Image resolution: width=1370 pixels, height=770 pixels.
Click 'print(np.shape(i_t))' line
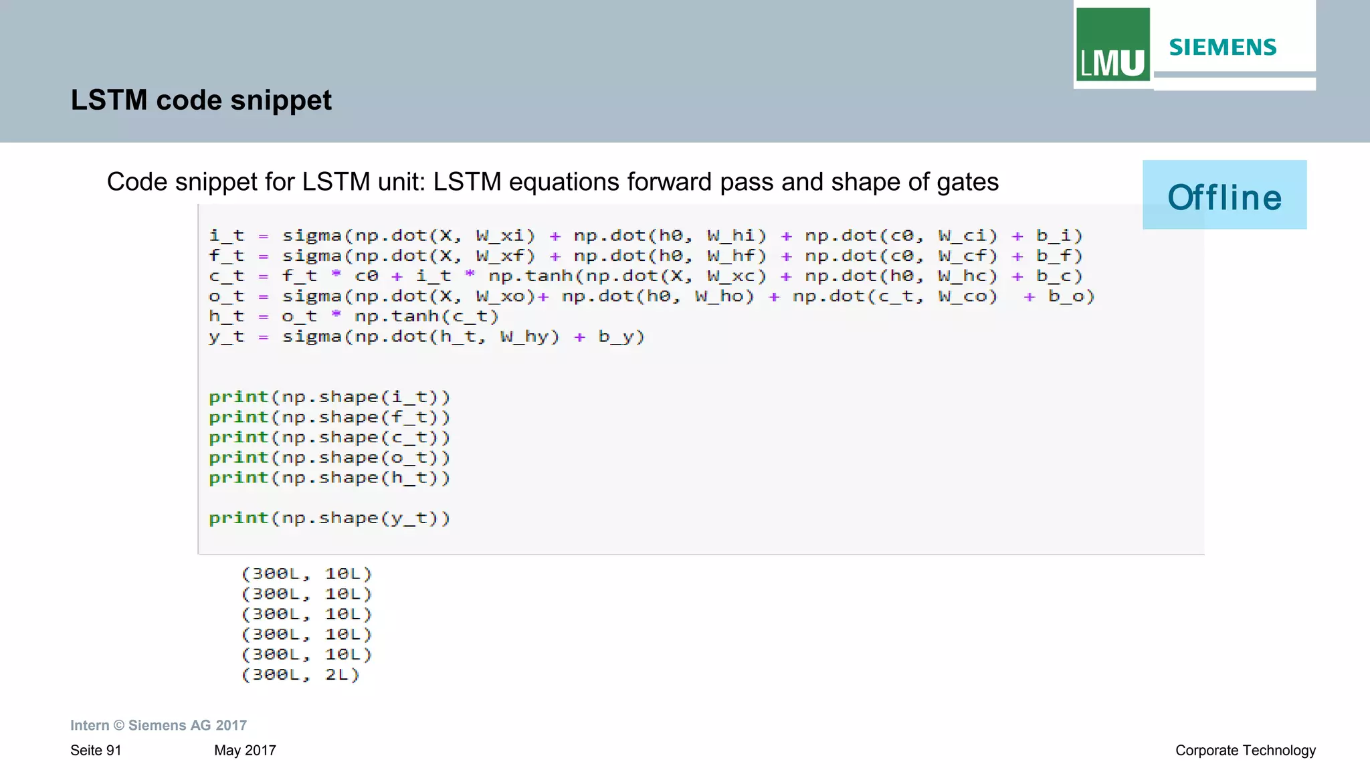tap(330, 397)
